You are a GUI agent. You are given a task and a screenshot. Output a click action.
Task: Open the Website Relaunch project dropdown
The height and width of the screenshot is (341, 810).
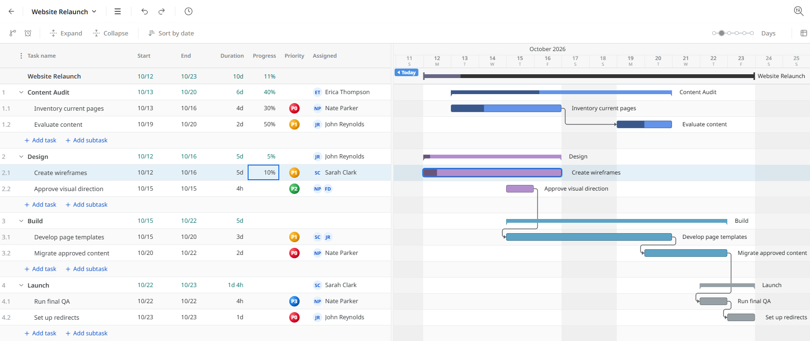[64, 11]
